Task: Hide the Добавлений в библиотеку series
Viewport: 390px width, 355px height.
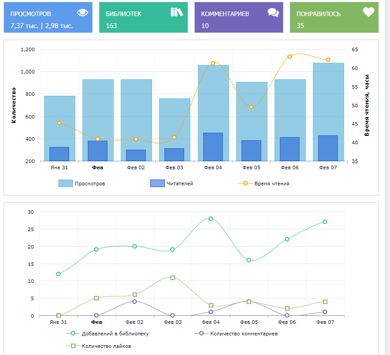Action: click(x=115, y=333)
